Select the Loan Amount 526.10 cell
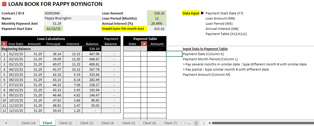The image size is (314, 126). (x=157, y=13)
